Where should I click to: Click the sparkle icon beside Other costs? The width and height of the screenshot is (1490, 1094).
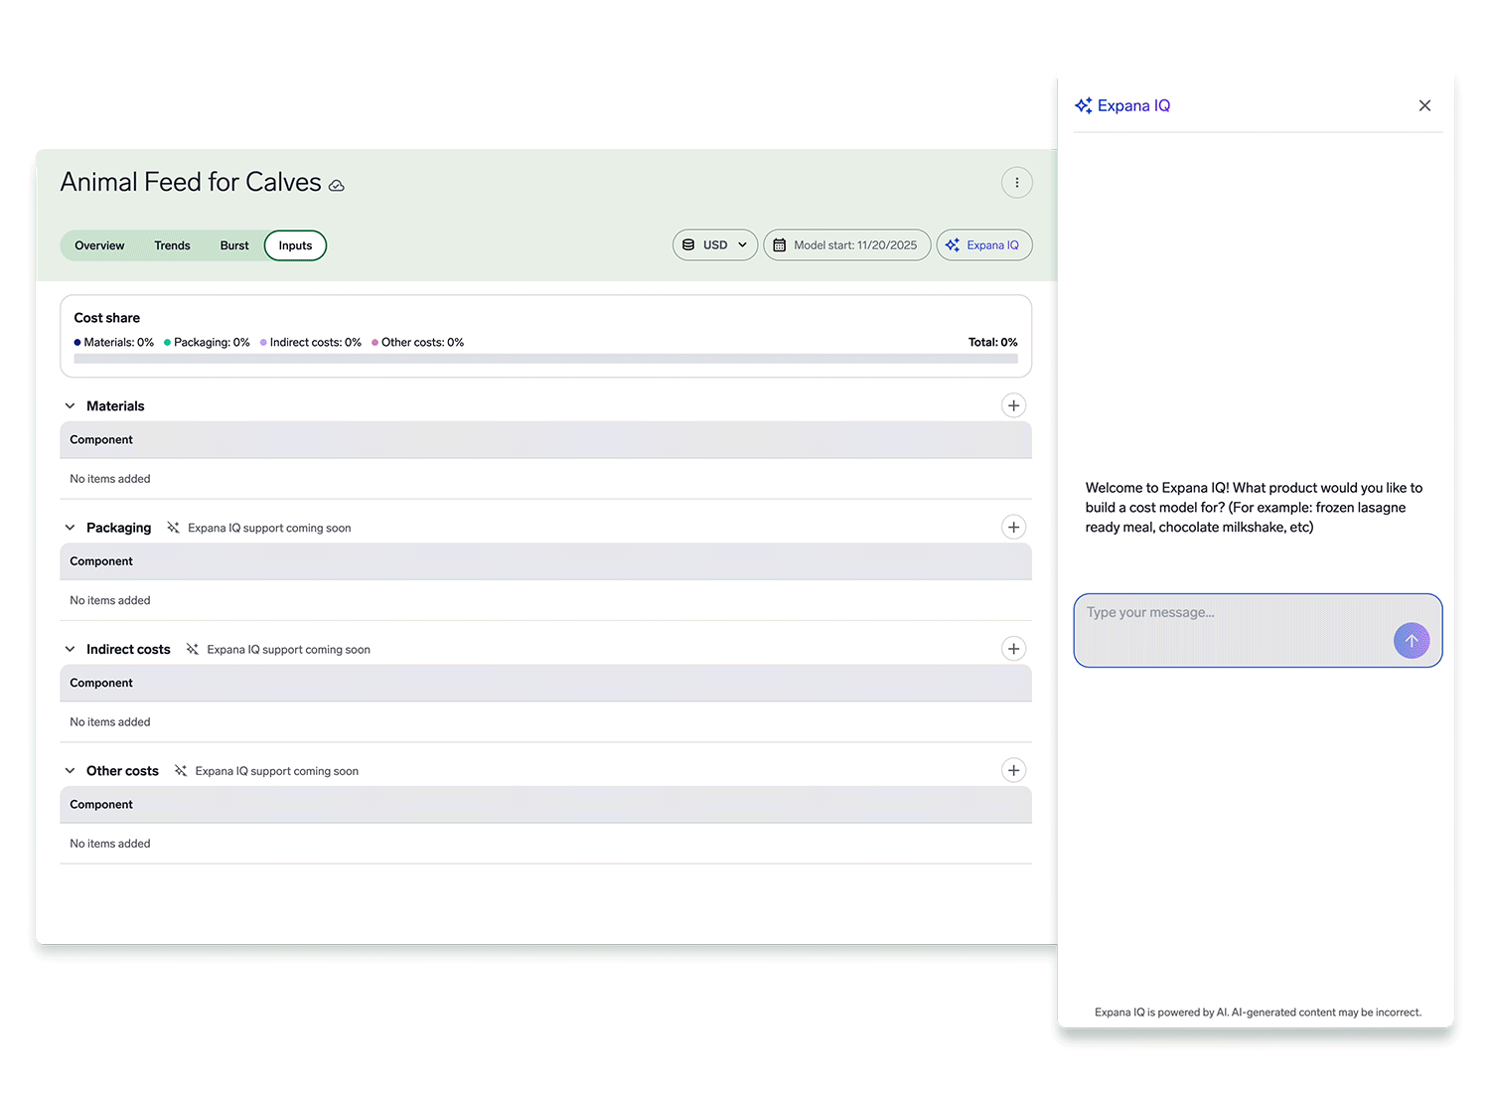pos(180,770)
